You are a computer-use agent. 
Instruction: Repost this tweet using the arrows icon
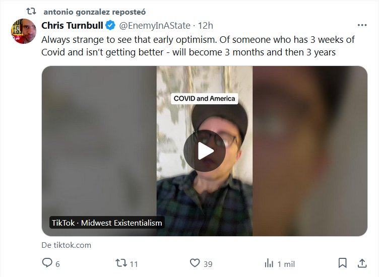pyautogui.click(x=121, y=263)
